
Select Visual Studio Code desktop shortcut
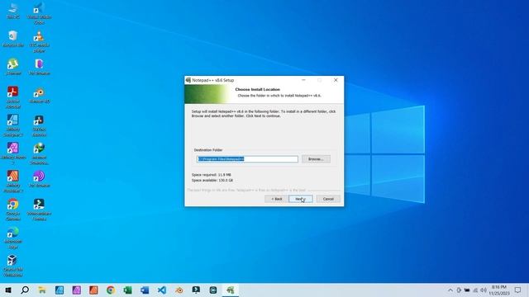39,13
